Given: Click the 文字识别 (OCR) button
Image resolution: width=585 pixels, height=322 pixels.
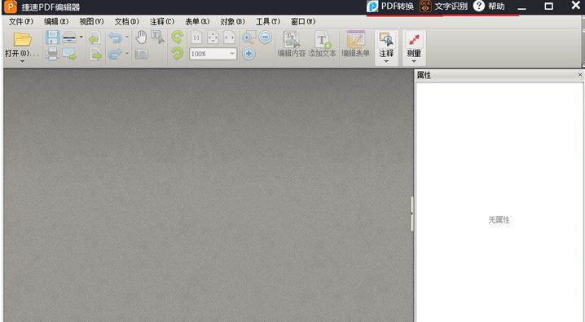Looking at the screenshot, I should pyautogui.click(x=443, y=7).
